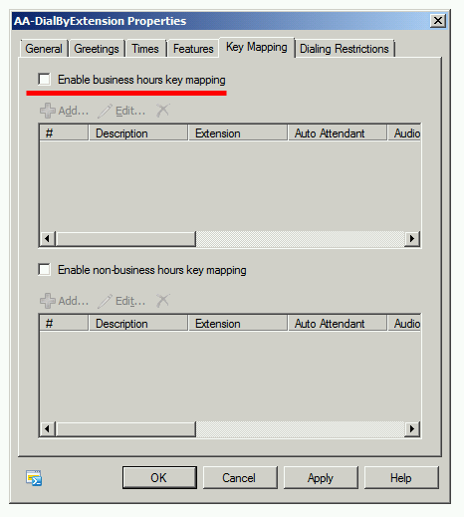Image resolution: width=464 pixels, height=517 pixels.
Task: Open the PowerShell script icon at bottom left
Action: click(34, 478)
